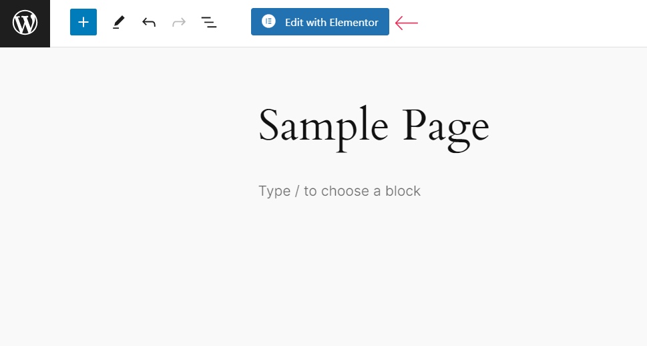Redo the reverted change
This screenshot has width=647, height=346.
[x=179, y=22]
